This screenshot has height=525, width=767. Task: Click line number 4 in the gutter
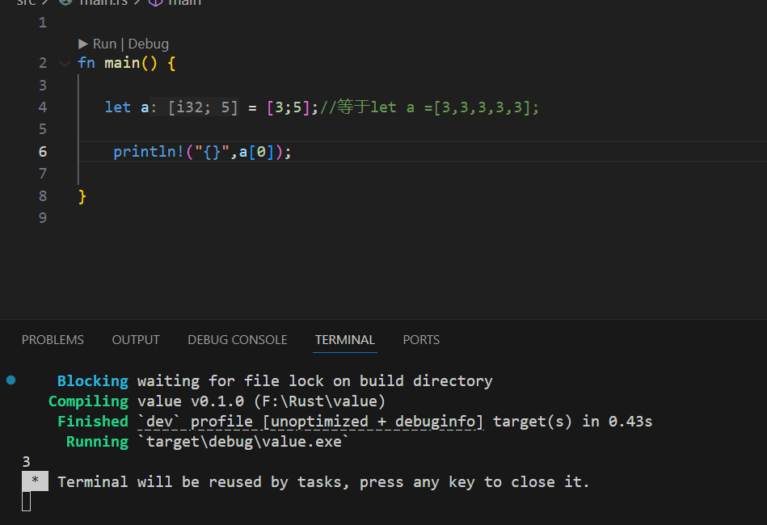(x=43, y=107)
